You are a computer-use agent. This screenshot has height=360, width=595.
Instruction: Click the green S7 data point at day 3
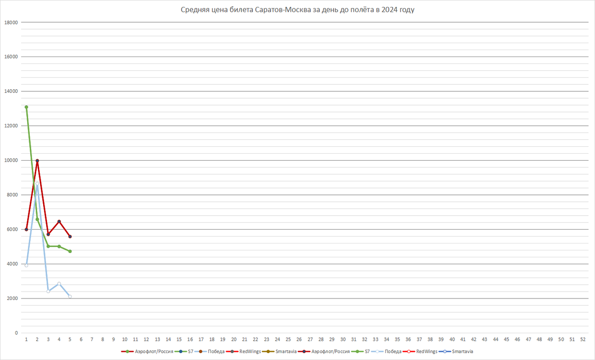click(48, 246)
